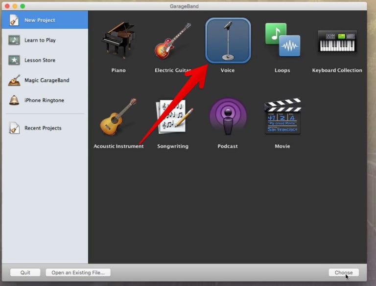
Task: Select the Songwriting sheet music icon
Action: (x=174, y=117)
